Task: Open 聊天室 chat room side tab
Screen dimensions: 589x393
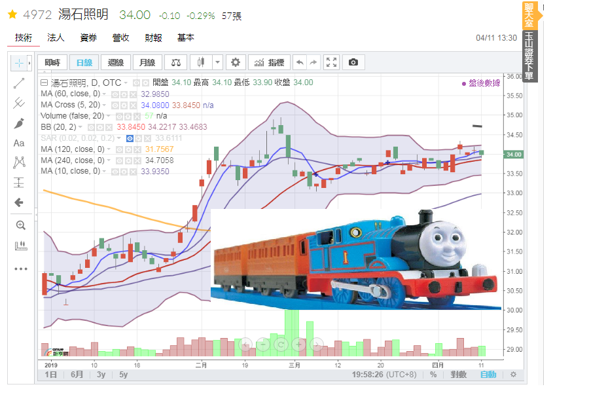Action: click(x=529, y=15)
